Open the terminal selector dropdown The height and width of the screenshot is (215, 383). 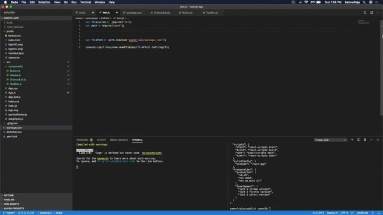click(330, 140)
